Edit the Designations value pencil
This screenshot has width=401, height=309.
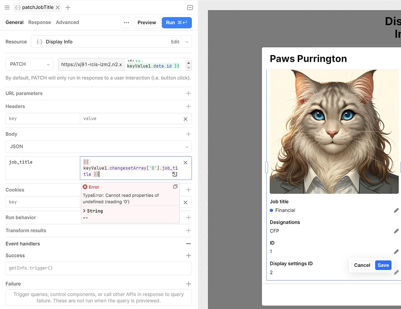coord(396,231)
